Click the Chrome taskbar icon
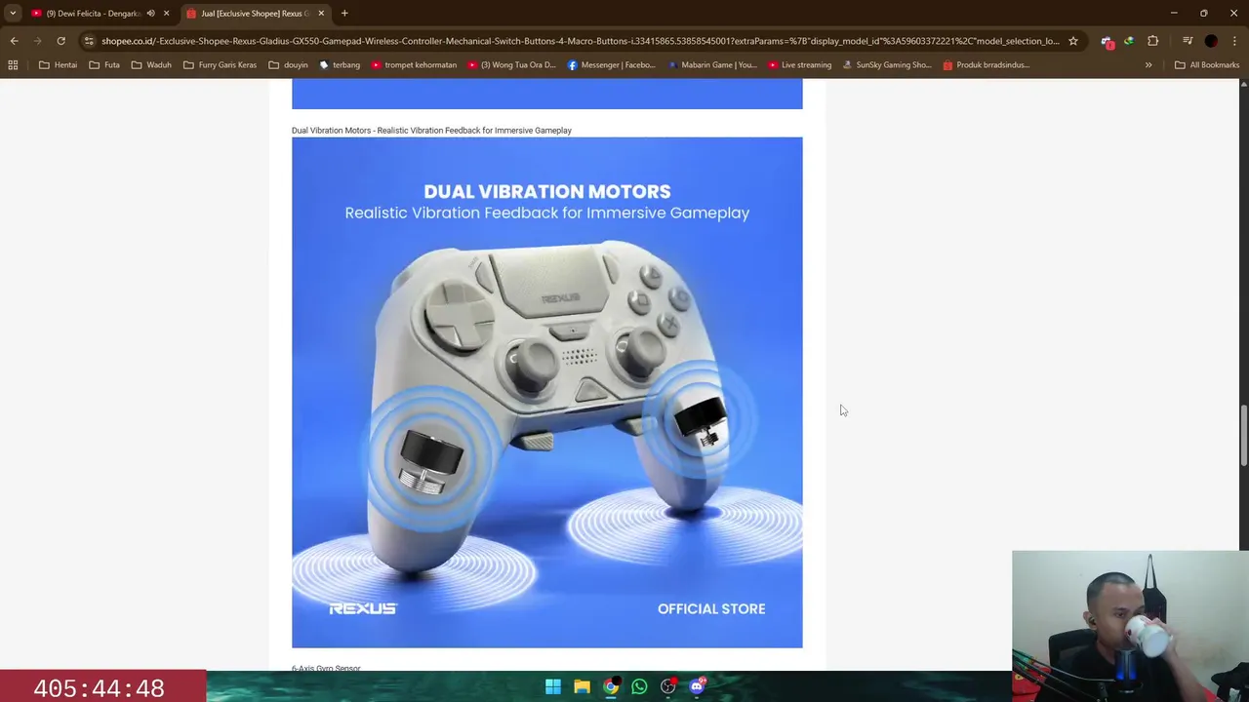 pyautogui.click(x=611, y=686)
